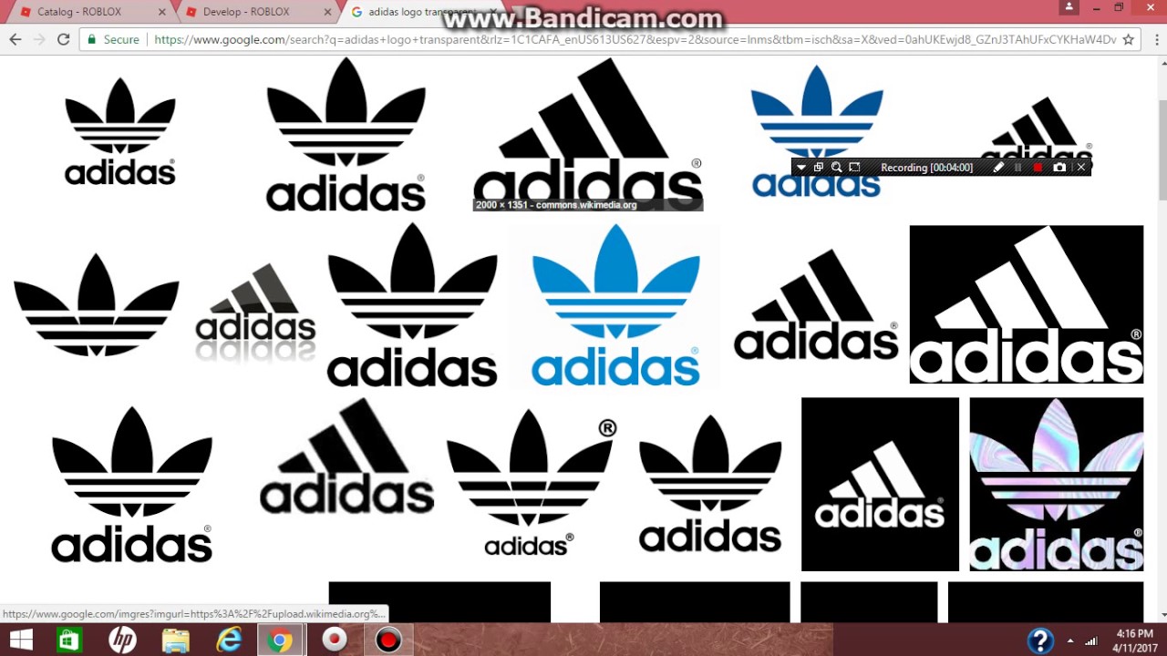Screen dimensions: 1167x656
Task: Open the trefoil image with large ® above
Action: [531, 484]
